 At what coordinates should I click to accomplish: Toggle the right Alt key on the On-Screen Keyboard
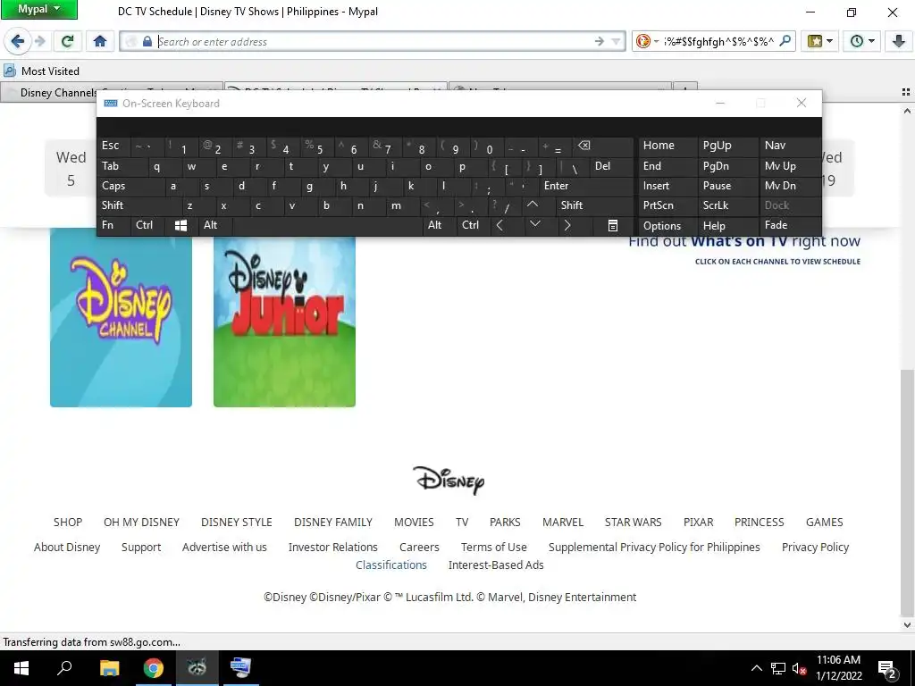(x=439, y=225)
